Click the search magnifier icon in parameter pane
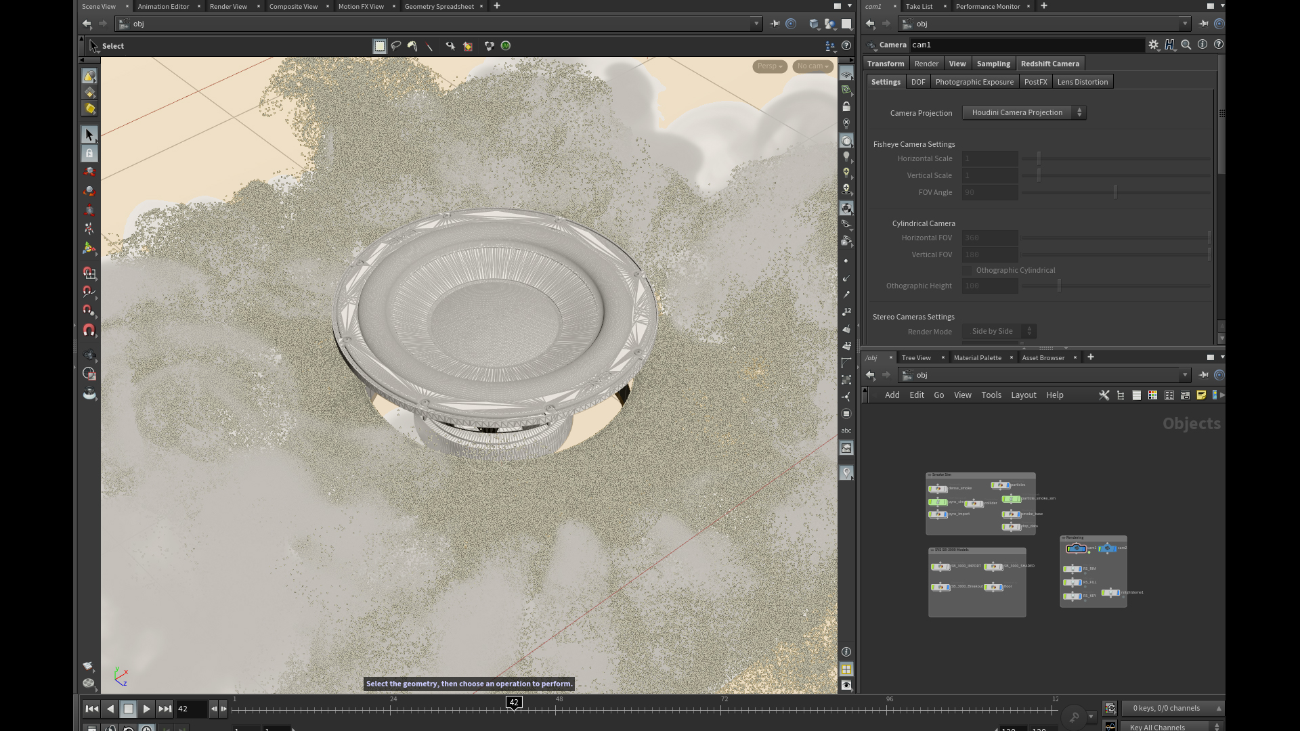Viewport: 1300px width, 731px height. 1186,45
